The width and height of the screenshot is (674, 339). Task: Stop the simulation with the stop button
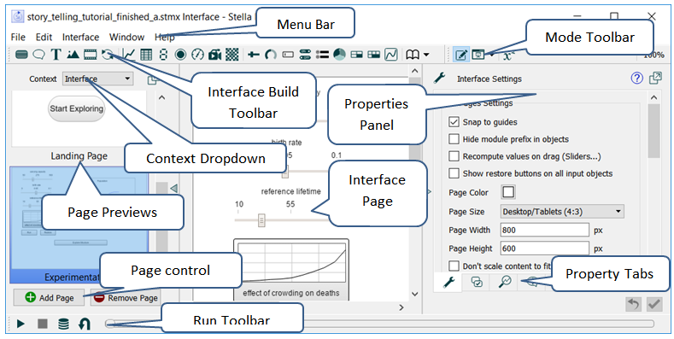point(42,324)
